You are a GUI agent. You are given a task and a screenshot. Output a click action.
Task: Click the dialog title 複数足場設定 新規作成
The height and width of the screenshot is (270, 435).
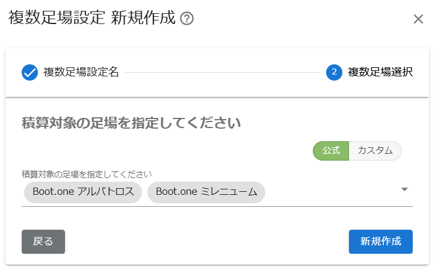pos(92,18)
